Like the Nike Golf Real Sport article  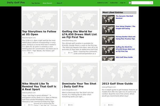point(30,105)
